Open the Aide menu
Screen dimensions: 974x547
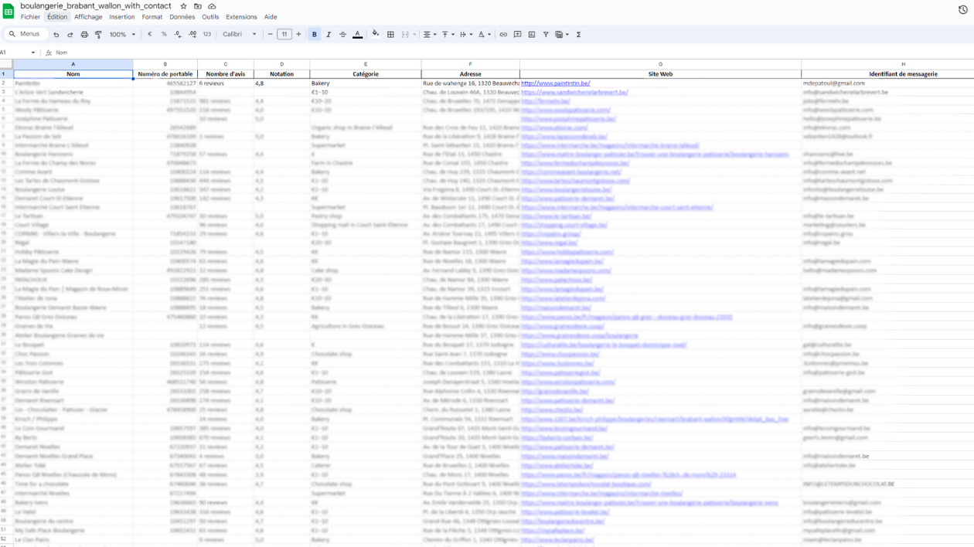tap(271, 17)
